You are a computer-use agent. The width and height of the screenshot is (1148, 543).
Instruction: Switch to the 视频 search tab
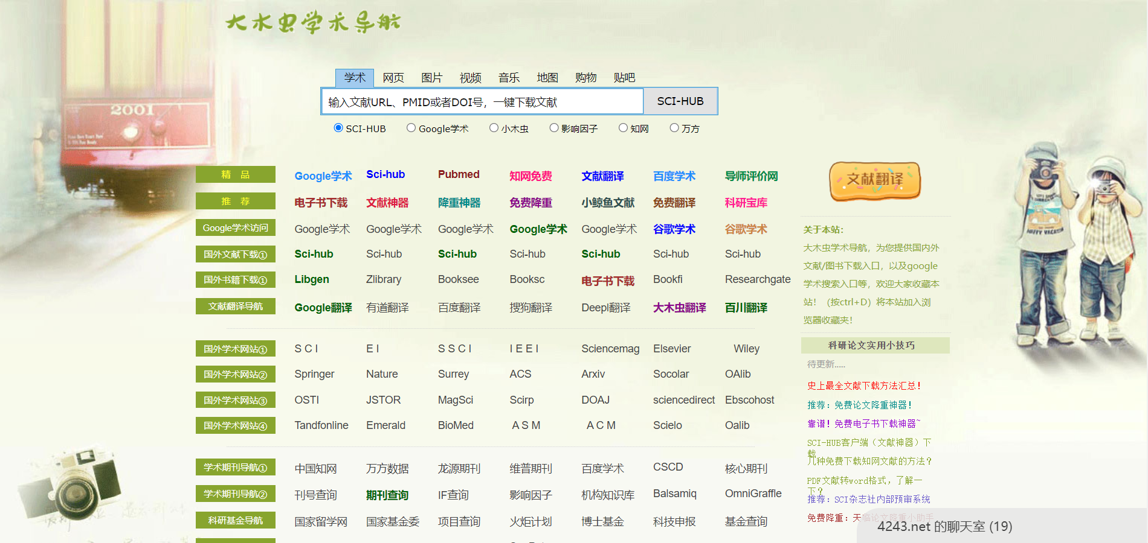pos(471,78)
